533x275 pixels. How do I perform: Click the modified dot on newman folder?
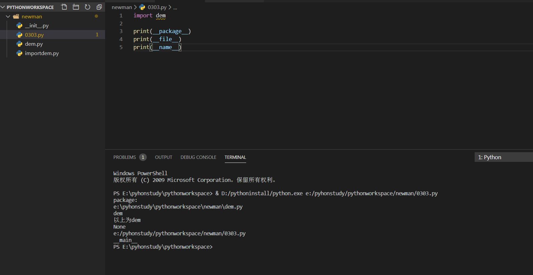coord(96,16)
